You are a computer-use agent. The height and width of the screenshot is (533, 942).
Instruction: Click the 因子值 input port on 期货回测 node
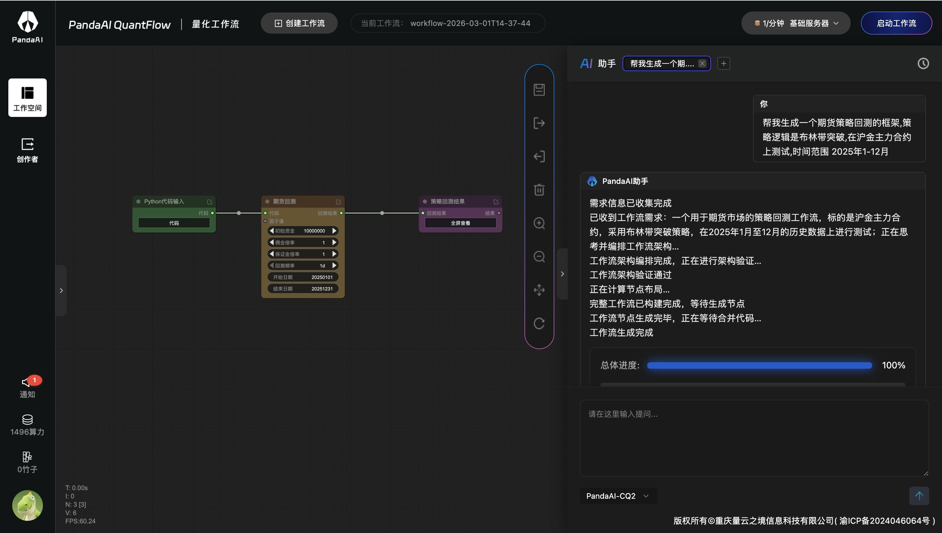click(x=265, y=221)
